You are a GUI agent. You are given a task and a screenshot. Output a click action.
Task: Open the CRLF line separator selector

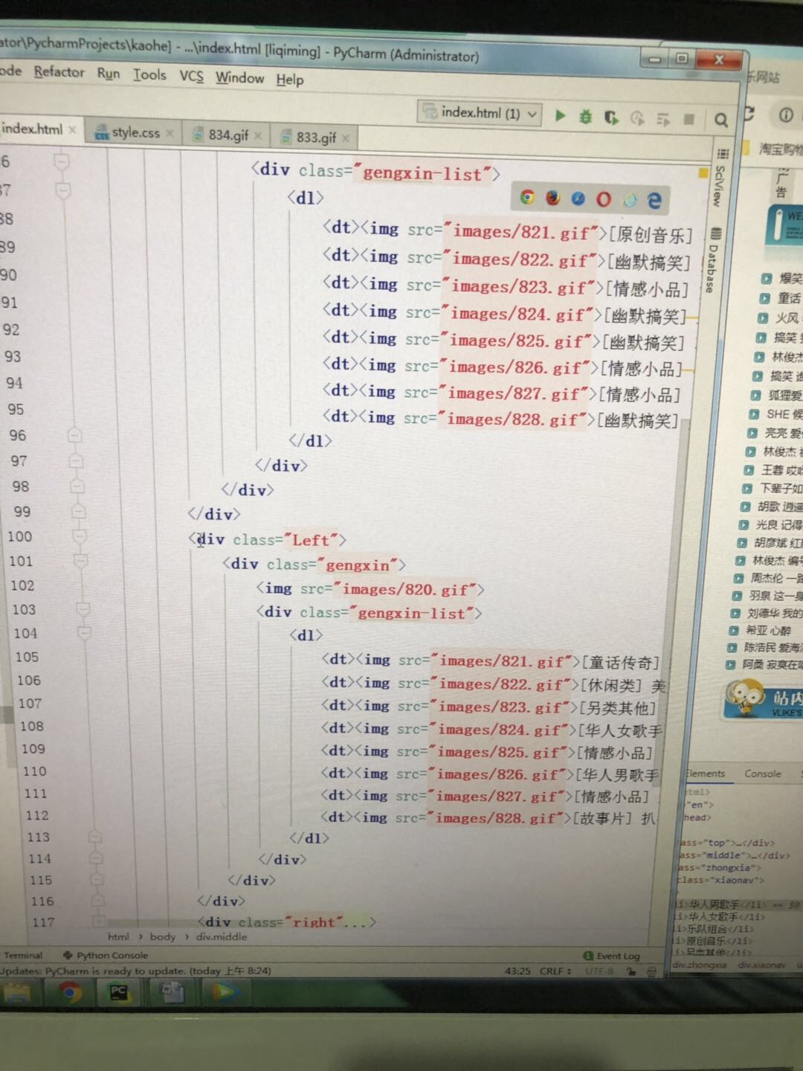[555, 971]
